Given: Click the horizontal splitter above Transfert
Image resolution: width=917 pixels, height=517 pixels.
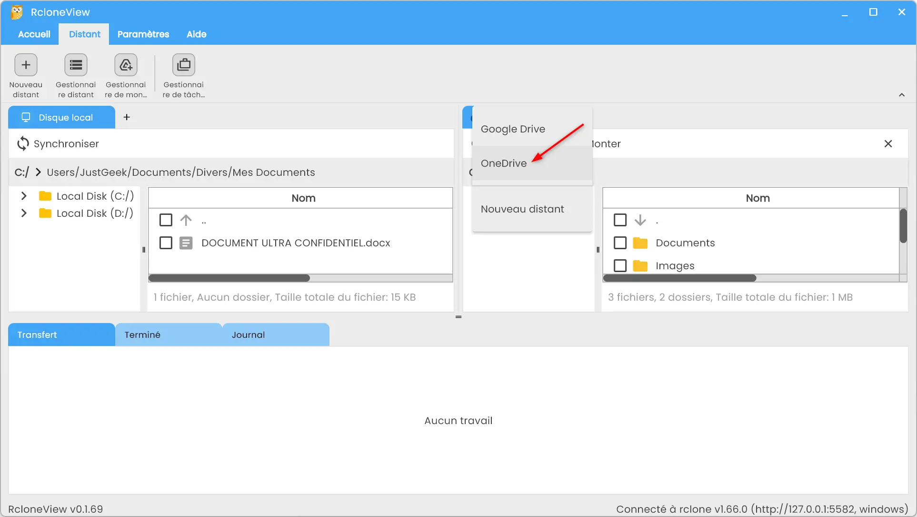Looking at the screenshot, I should coord(458,317).
